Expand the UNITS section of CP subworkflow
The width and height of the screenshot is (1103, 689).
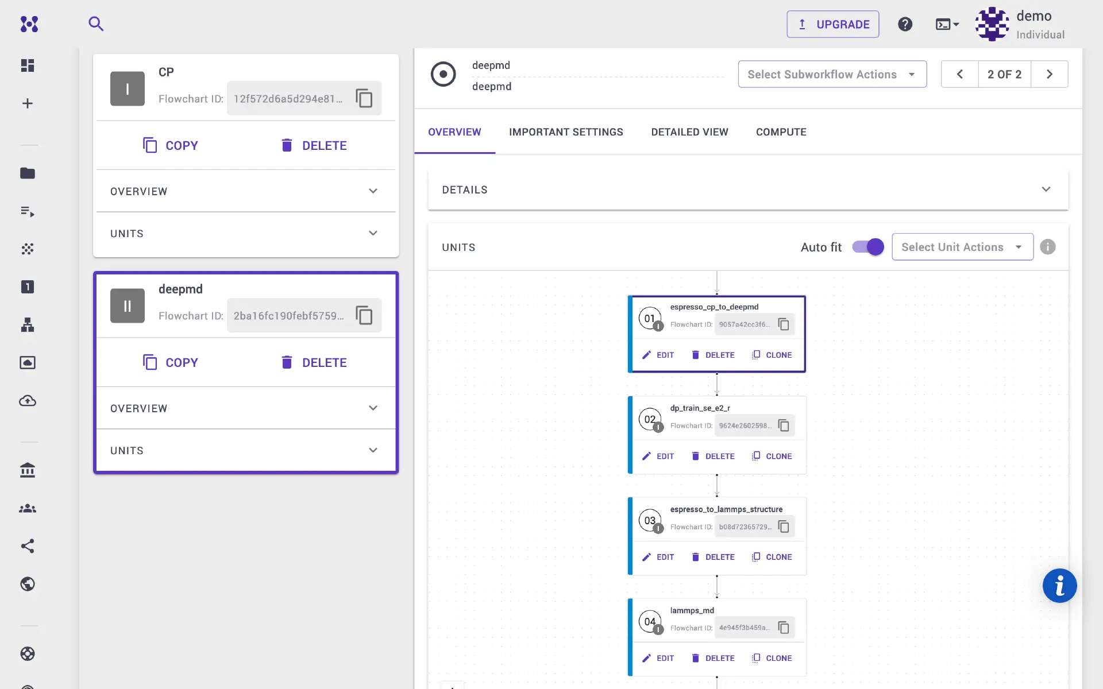click(246, 233)
